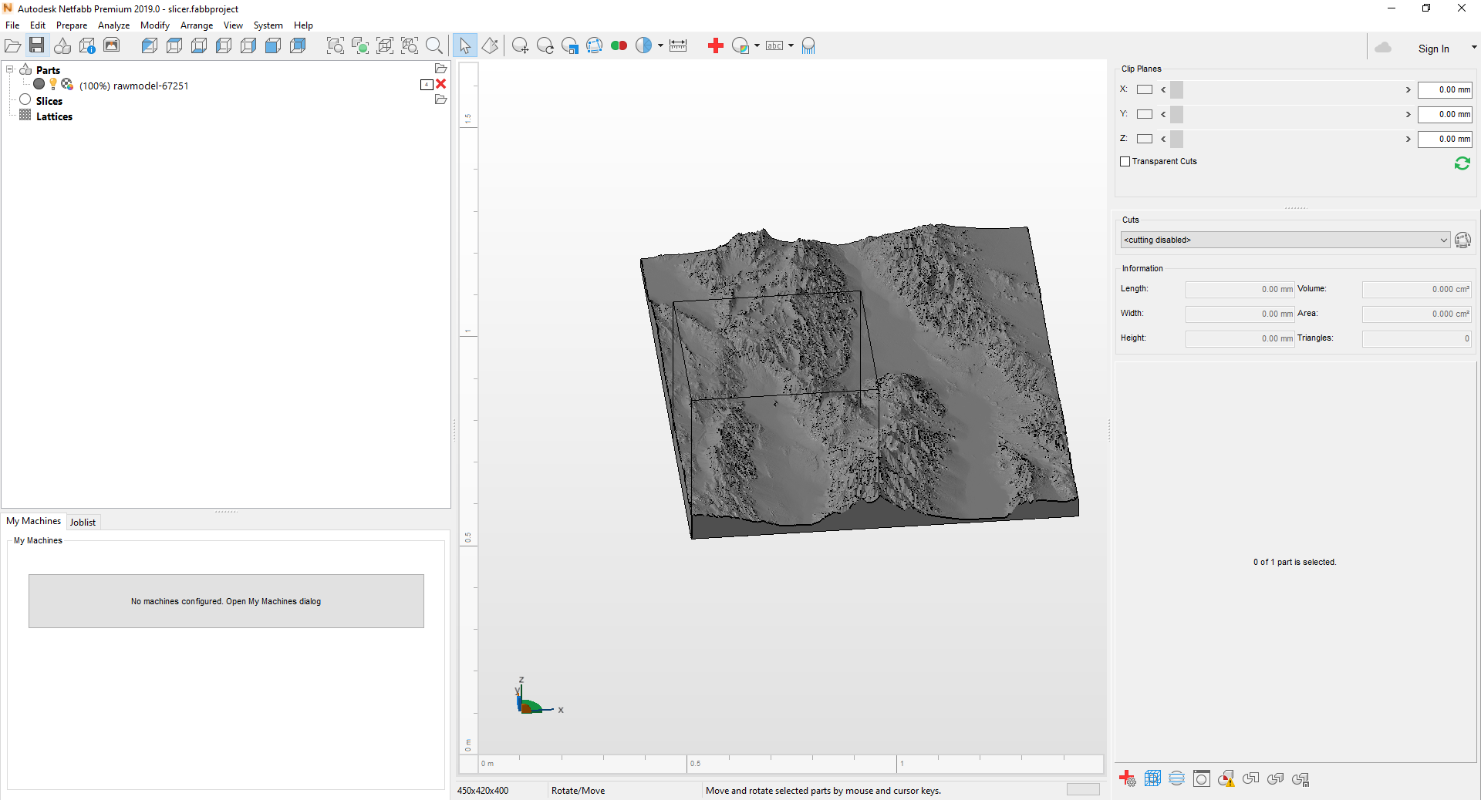Activate the scale part tool
The image size is (1481, 800).
click(570, 46)
